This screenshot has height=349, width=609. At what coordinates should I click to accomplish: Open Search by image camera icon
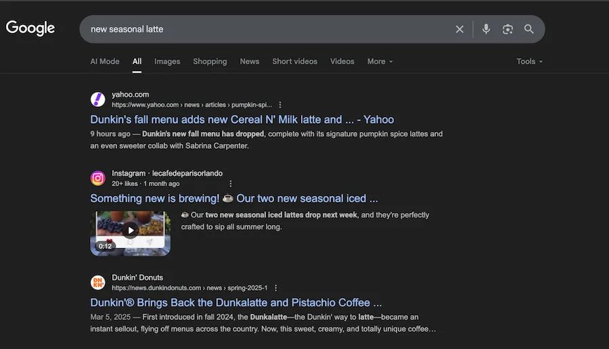507,29
